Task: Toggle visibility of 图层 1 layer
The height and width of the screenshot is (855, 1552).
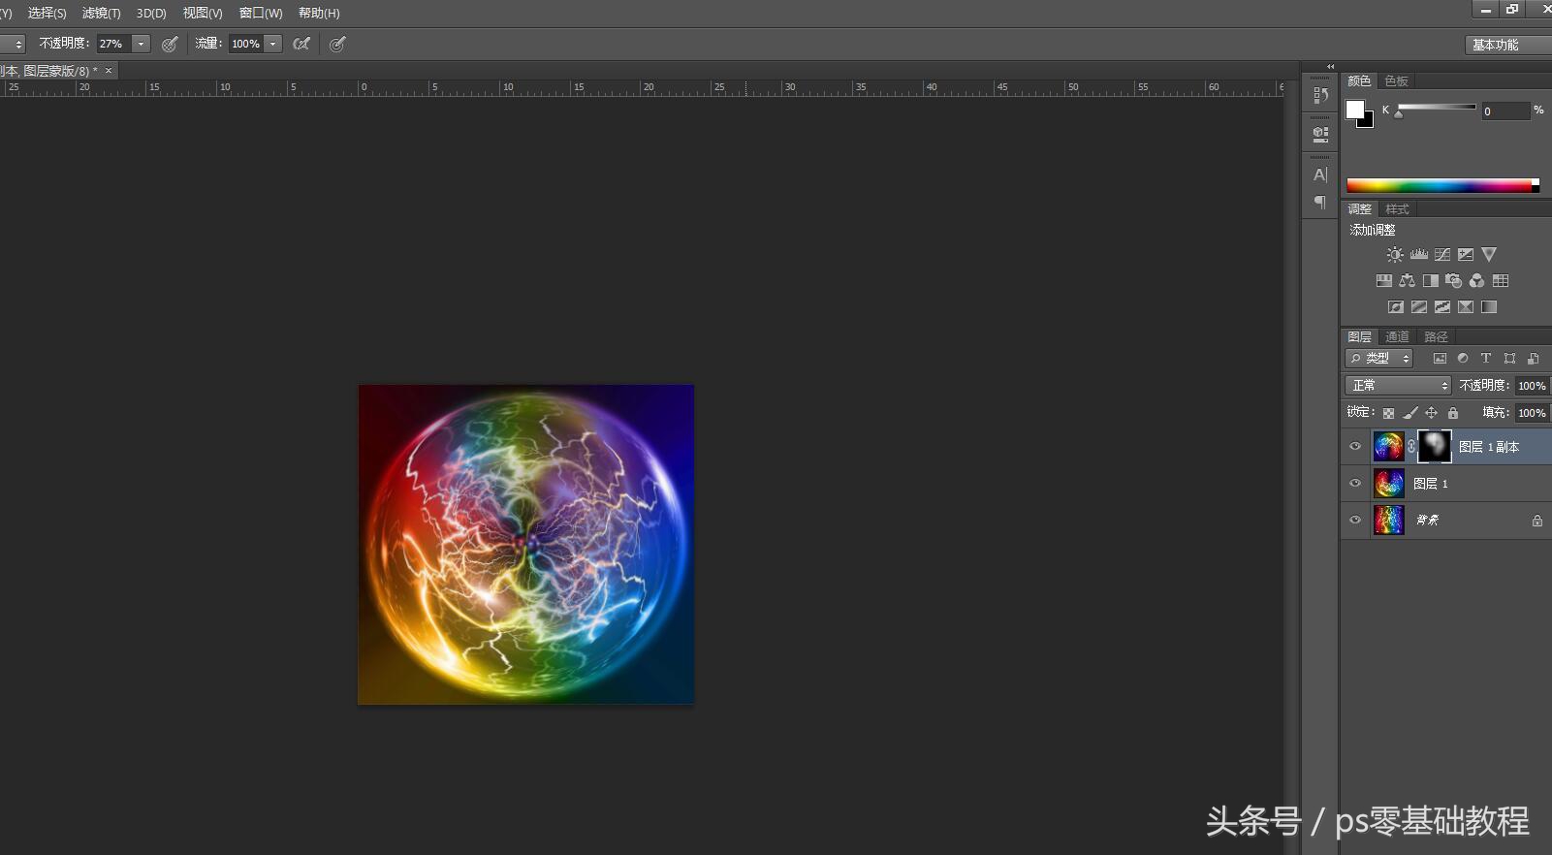Action: (1355, 484)
